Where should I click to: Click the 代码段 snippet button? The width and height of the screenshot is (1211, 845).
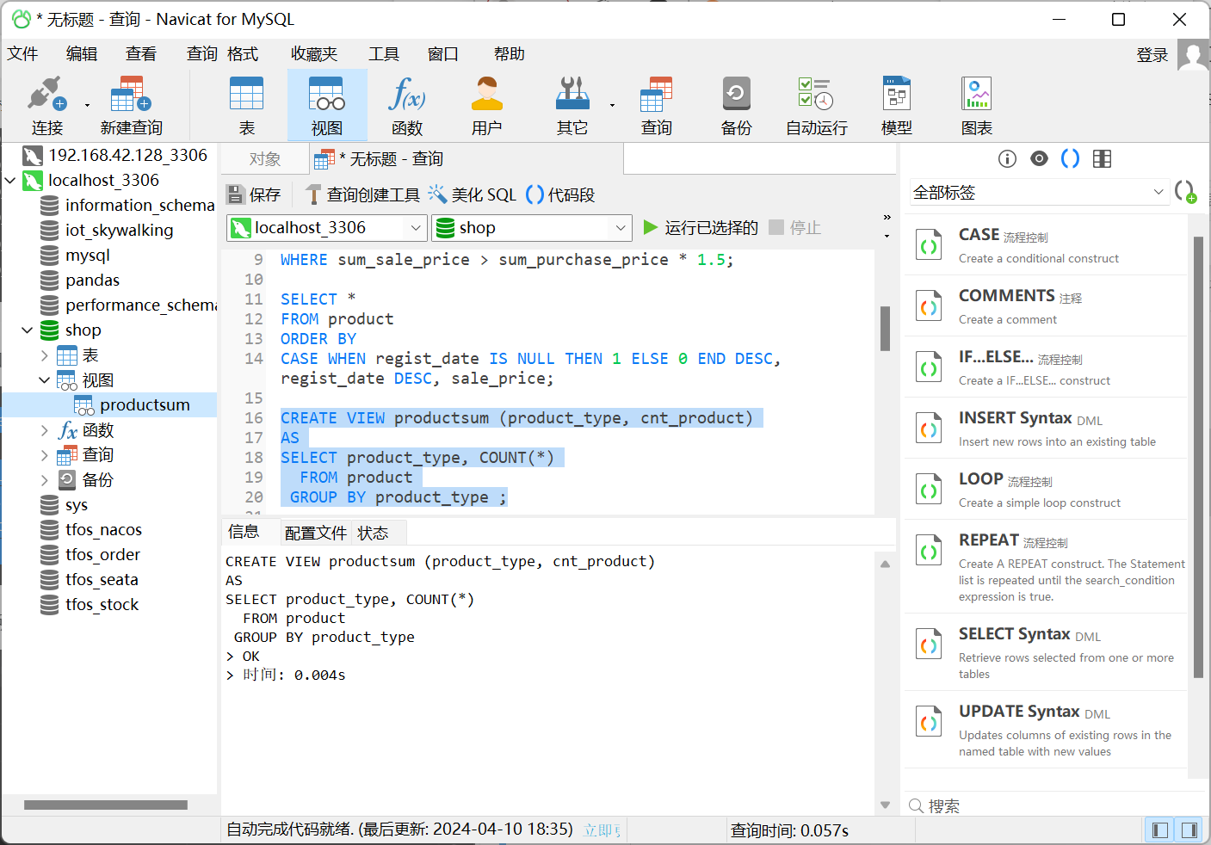(560, 194)
